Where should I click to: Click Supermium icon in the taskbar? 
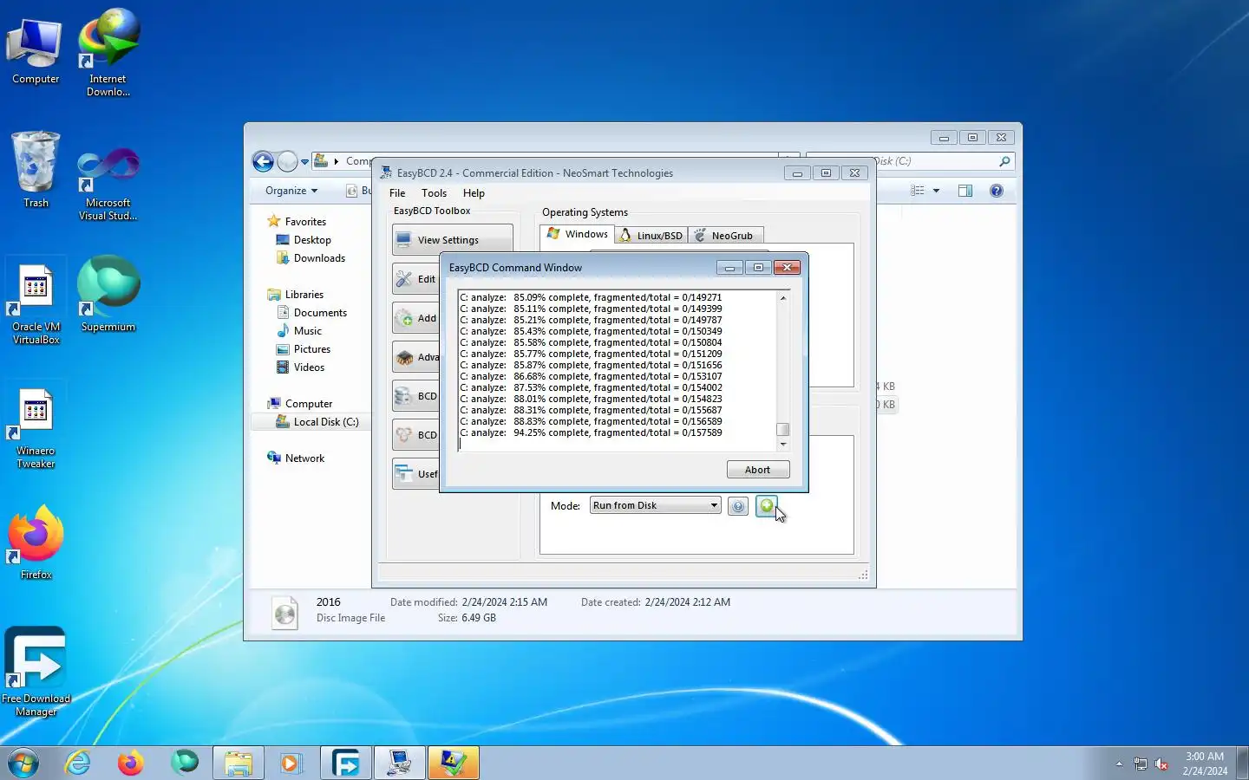pyautogui.click(x=184, y=763)
